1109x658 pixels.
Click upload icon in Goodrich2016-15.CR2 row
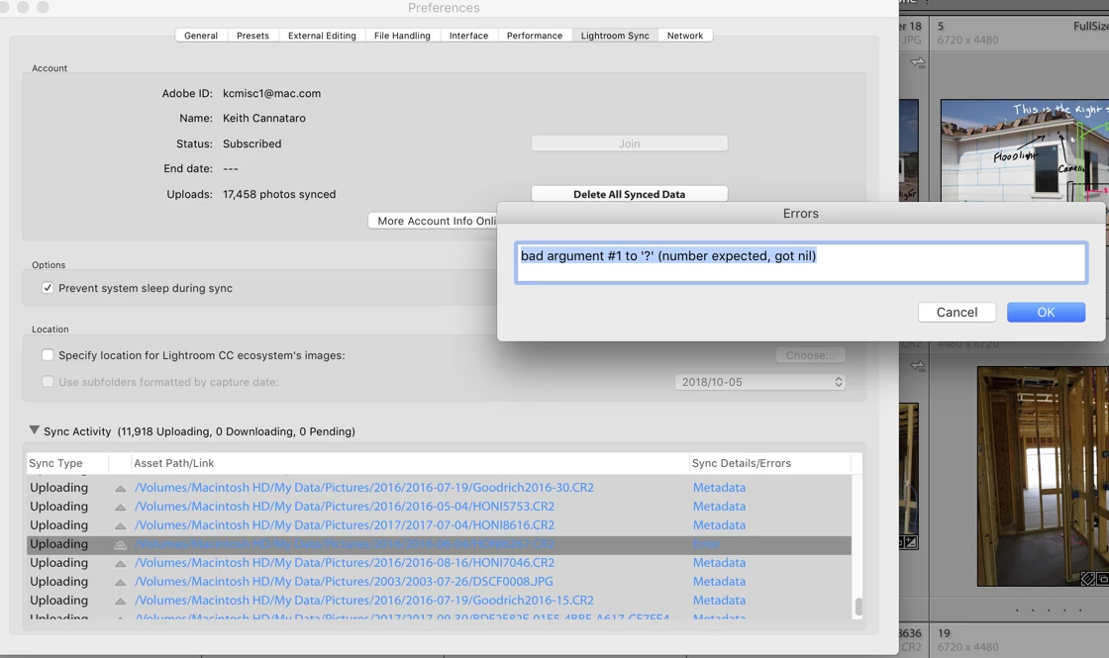pos(120,601)
